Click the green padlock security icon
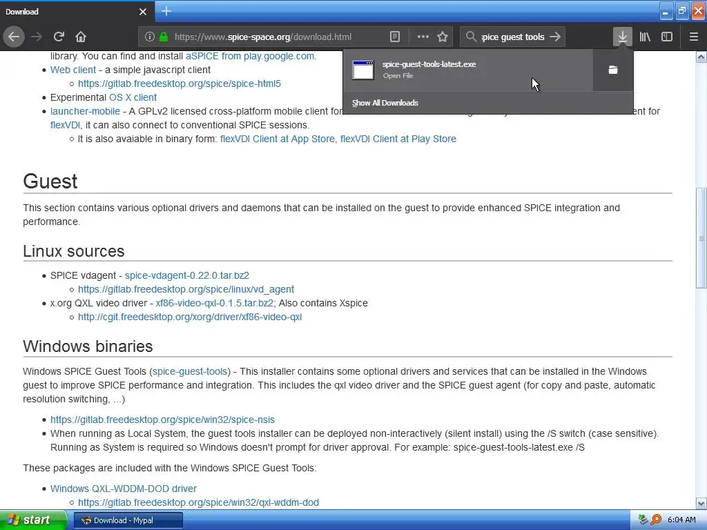Image resolution: width=707 pixels, height=530 pixels. tap(164, 37)
